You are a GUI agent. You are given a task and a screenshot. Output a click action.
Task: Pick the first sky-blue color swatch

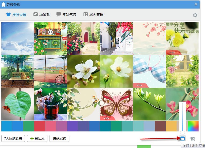point(7,126)
